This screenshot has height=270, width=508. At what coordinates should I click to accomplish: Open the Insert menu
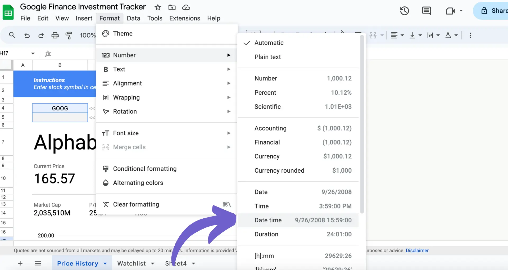click(x=84, y=18)
